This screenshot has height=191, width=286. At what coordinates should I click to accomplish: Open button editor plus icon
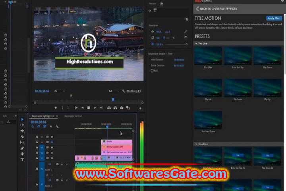click(x=140, y=108)
